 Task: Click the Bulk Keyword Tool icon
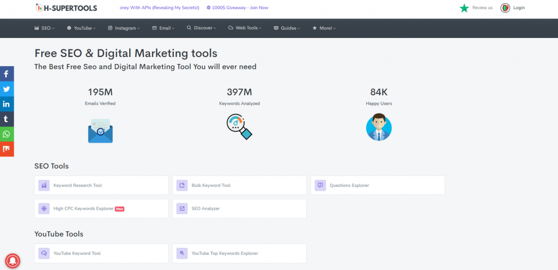182,185
